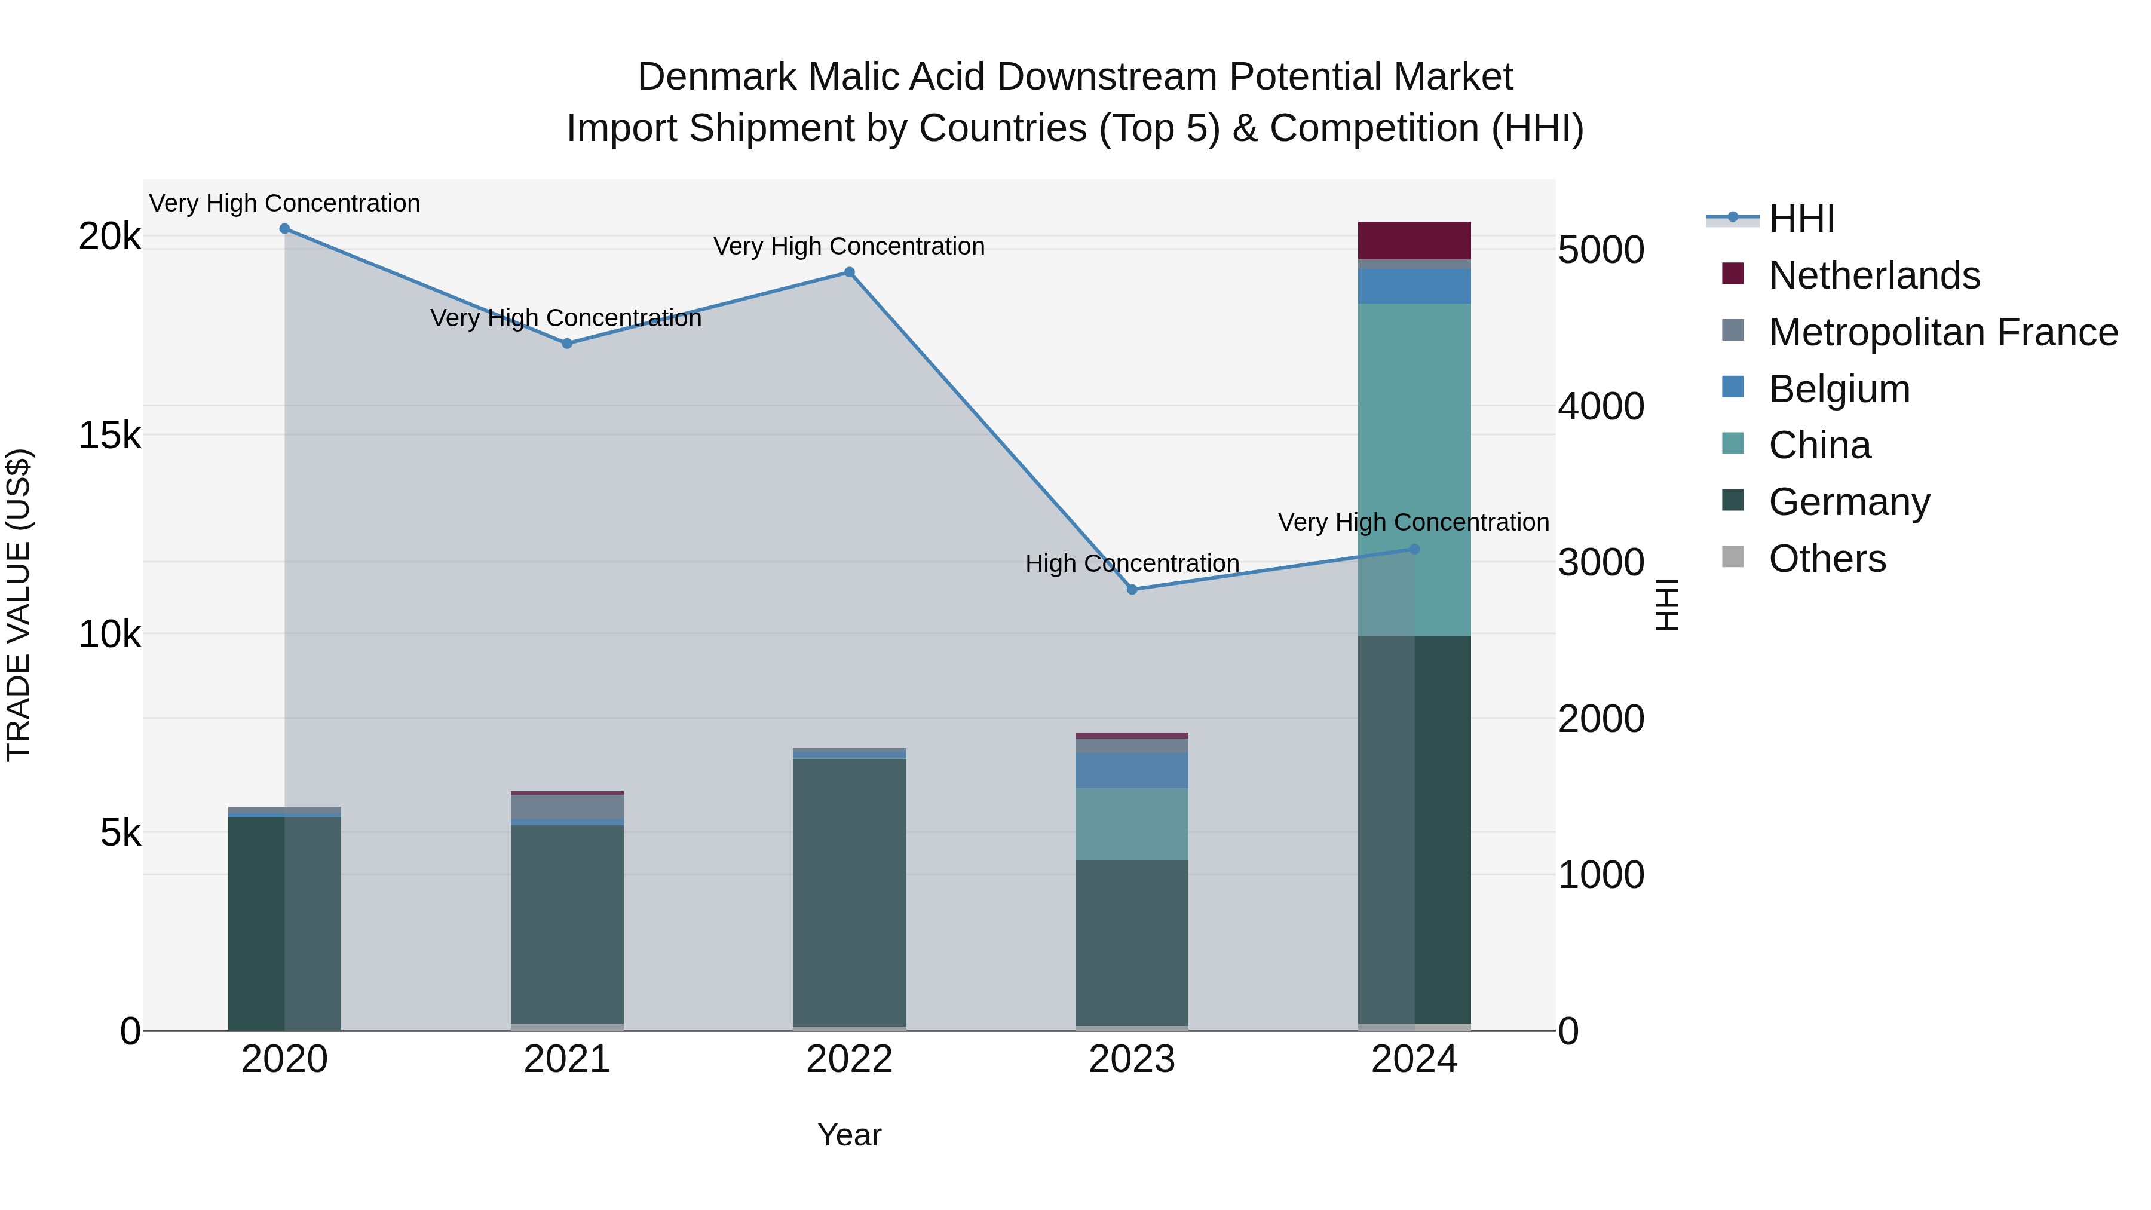Click the 2024 Netherlands bar segment
Viewport: 2151px width, 1210px height.
[1414, 240]
